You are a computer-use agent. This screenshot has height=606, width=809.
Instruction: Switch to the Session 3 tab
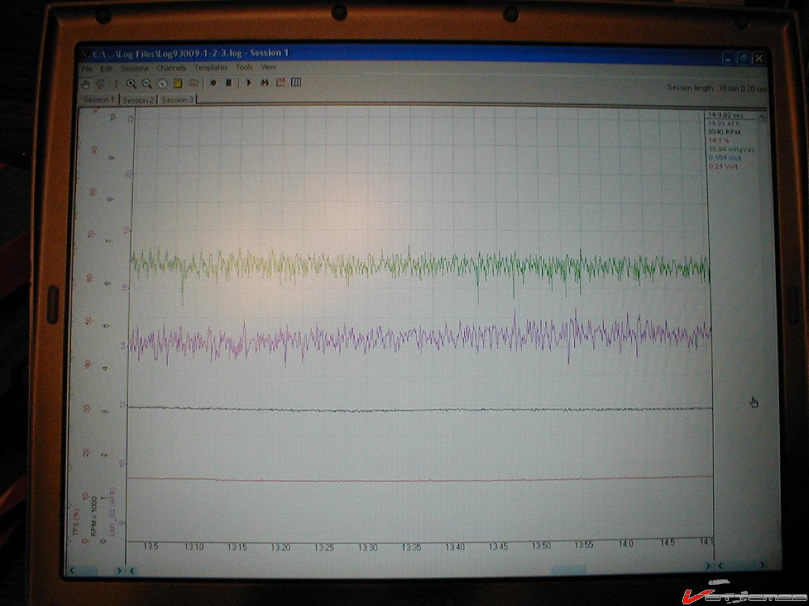point(178,100)
